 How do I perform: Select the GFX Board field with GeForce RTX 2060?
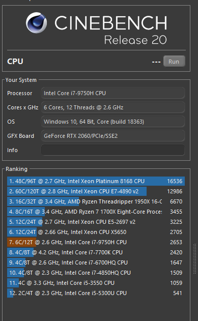click(113, 136)
